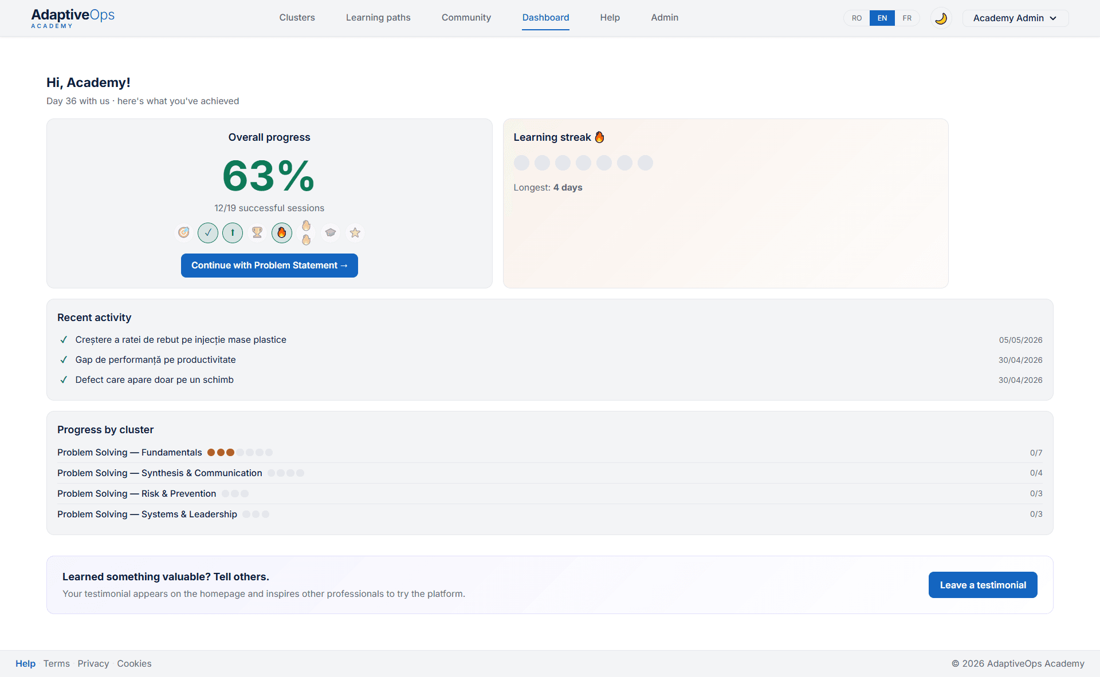Screen dimensions: 1100x677
Task: Open cluster 'Problem Solving — Systems & Leadership'
Action: click(147, 514)
